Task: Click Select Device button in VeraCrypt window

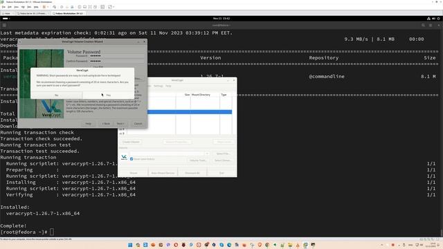Action: pyautogui.click(x=223, y=160)
